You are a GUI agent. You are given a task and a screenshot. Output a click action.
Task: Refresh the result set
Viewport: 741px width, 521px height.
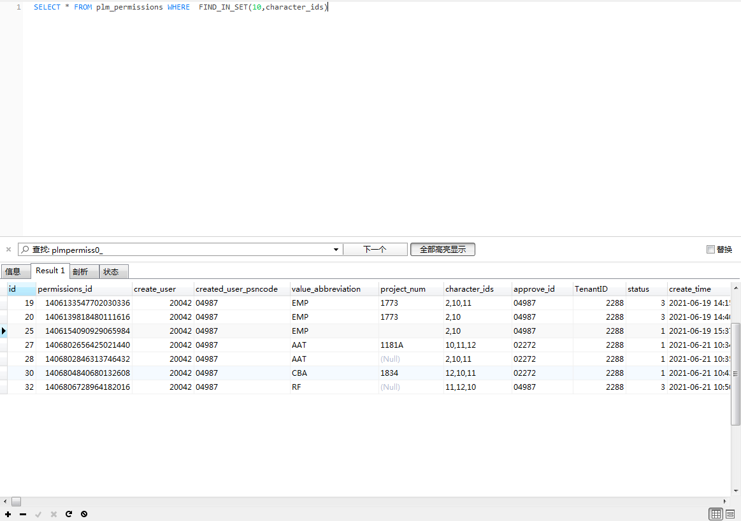pyautogui.click(x=69, y=514)
